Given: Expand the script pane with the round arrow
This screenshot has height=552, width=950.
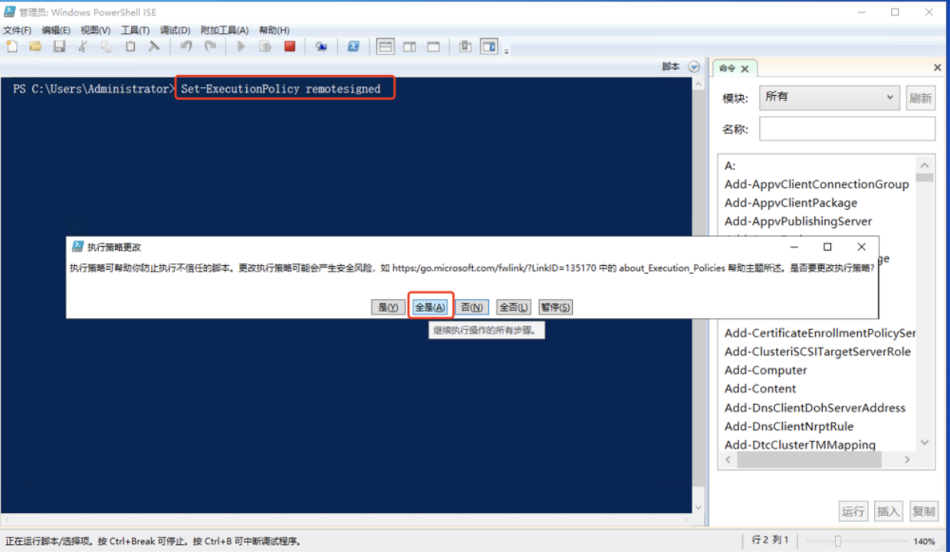Looking at the screenshot, I should [694, 67].
